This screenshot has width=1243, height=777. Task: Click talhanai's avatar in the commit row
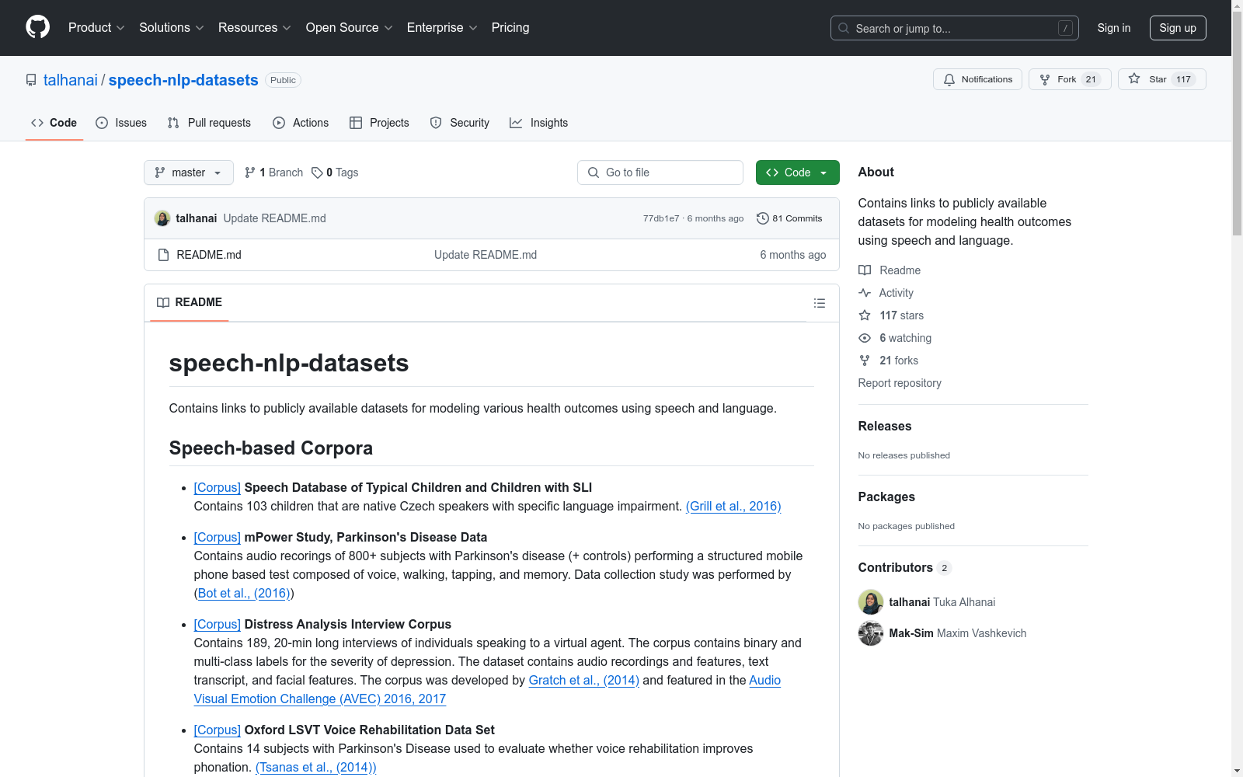pos(162,218)
